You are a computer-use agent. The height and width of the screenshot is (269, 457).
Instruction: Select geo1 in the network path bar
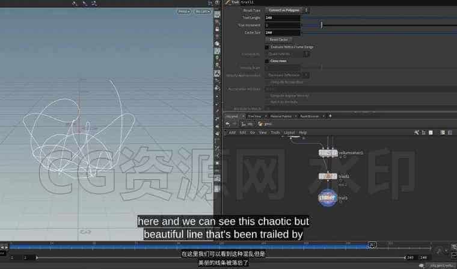pos(265,124)
